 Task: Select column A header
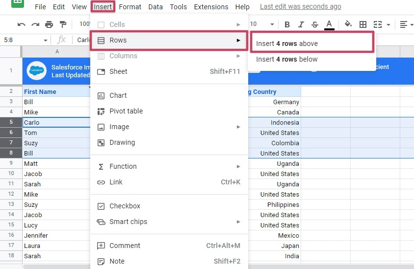[x=56, y=51]
